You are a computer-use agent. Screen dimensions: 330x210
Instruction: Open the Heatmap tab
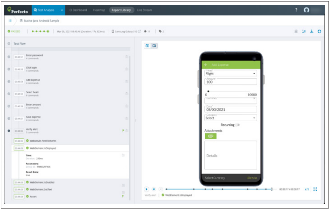point(99,10)
